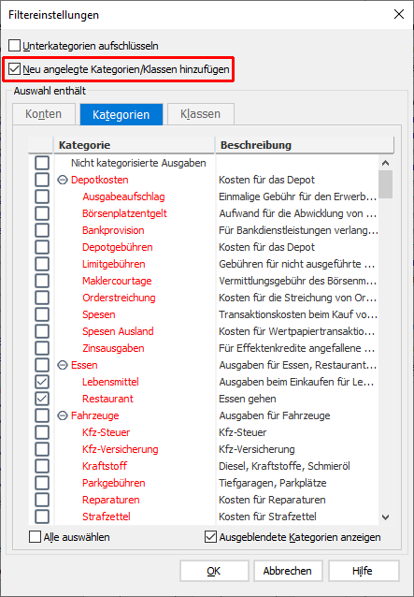Click the Beschreibung column header
Viewport: 414px width, 597px height.
tap(305, 145)
